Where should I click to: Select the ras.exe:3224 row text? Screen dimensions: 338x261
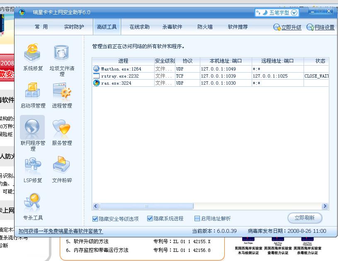[116, 83]
